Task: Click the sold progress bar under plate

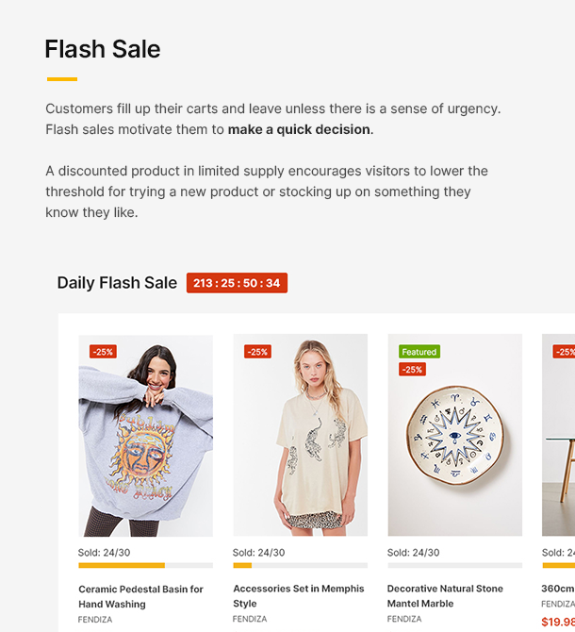Action: [454, 566]
